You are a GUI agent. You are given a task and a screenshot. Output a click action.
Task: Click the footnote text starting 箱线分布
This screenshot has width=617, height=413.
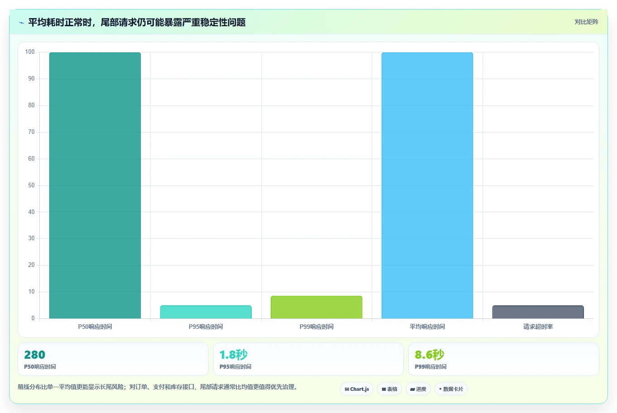(158, 387)
